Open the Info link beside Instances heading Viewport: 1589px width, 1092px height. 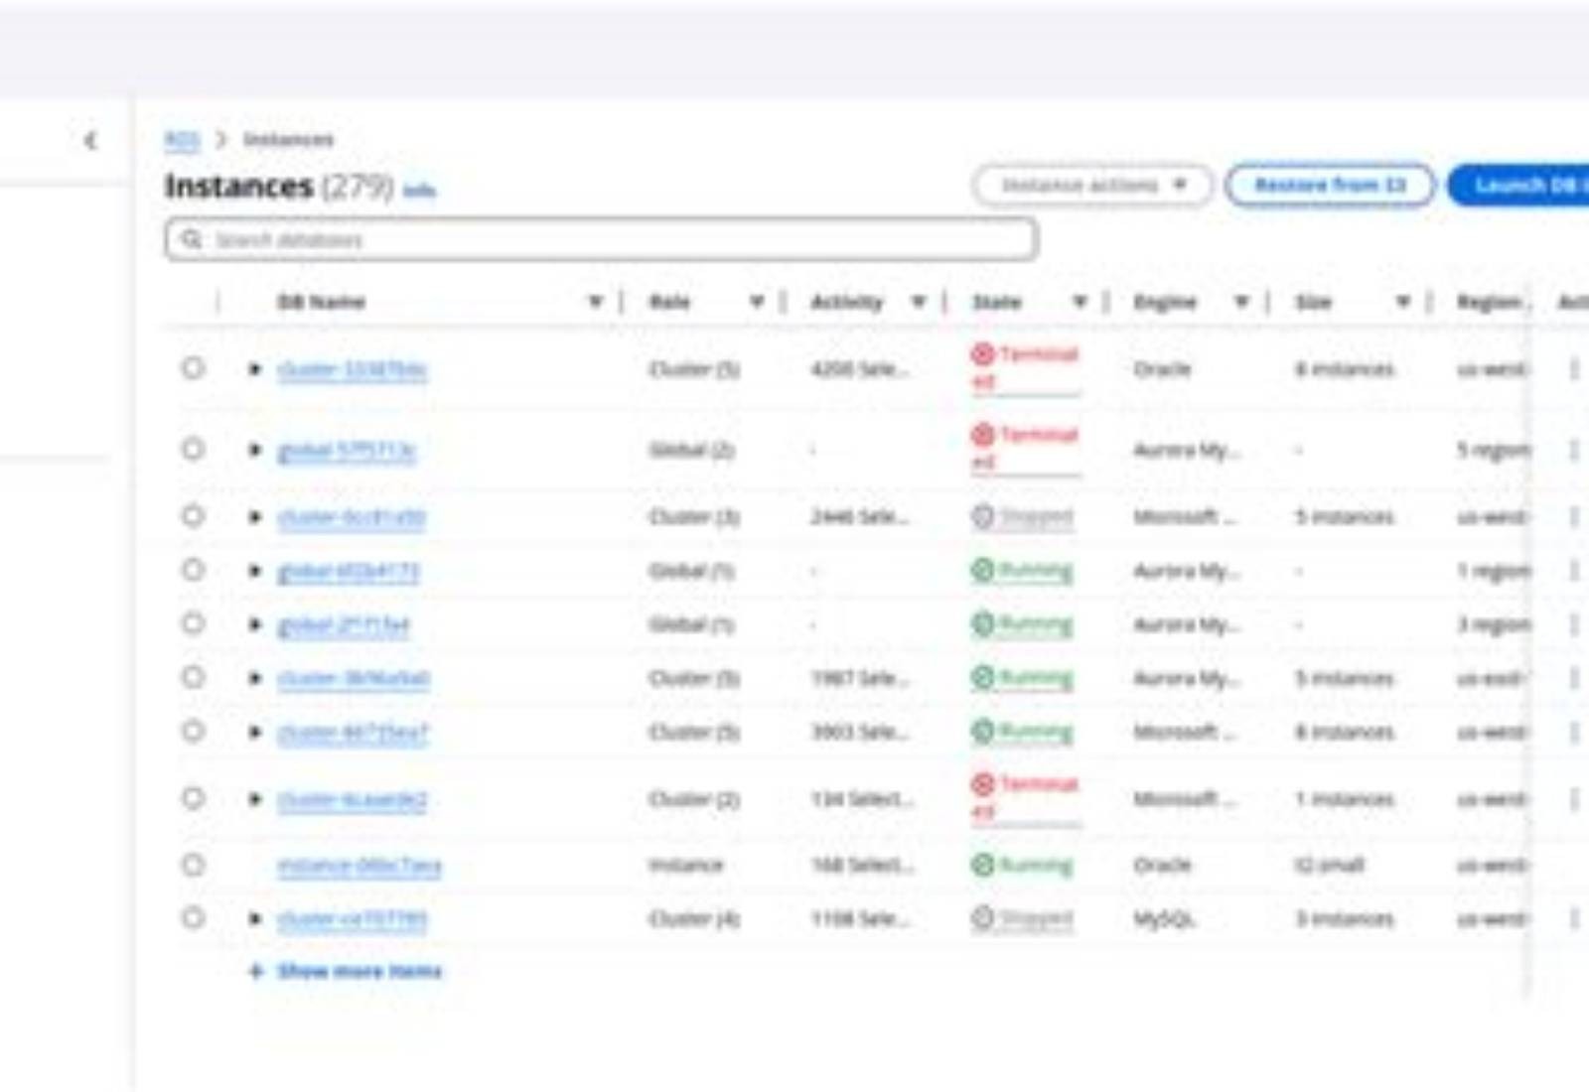click(x=419, y=190)
